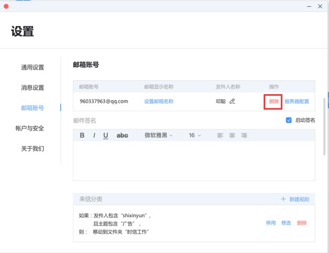Apply bold formatting in signature editor

pos(82,135)
